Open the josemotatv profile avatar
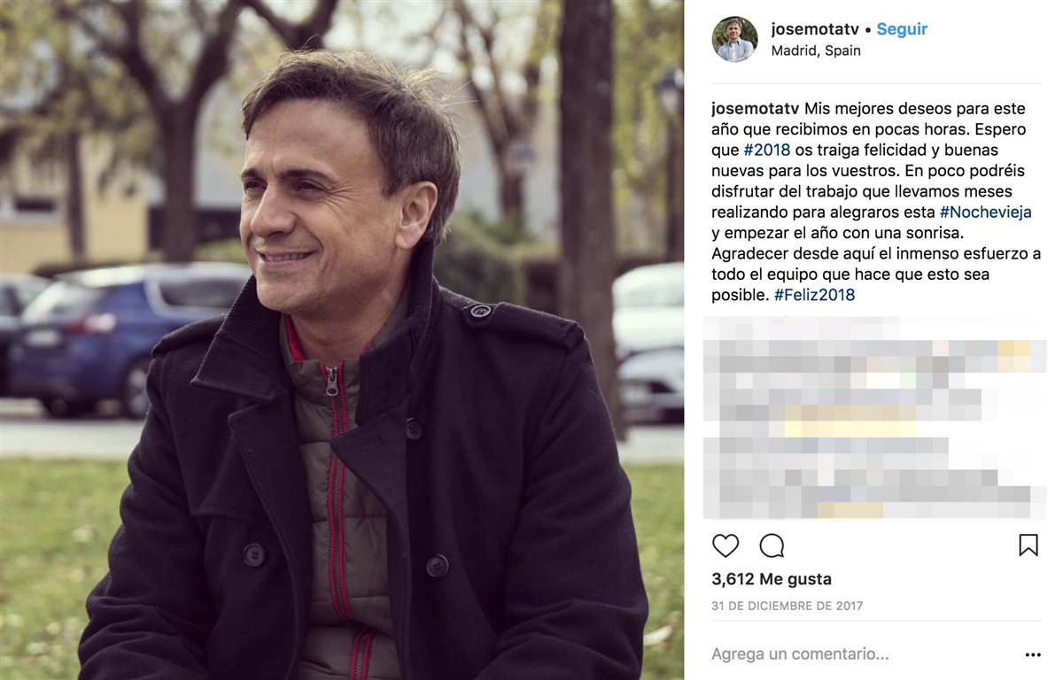The width and height of the screenshot is (1063, 680). [x=734, y=39]
